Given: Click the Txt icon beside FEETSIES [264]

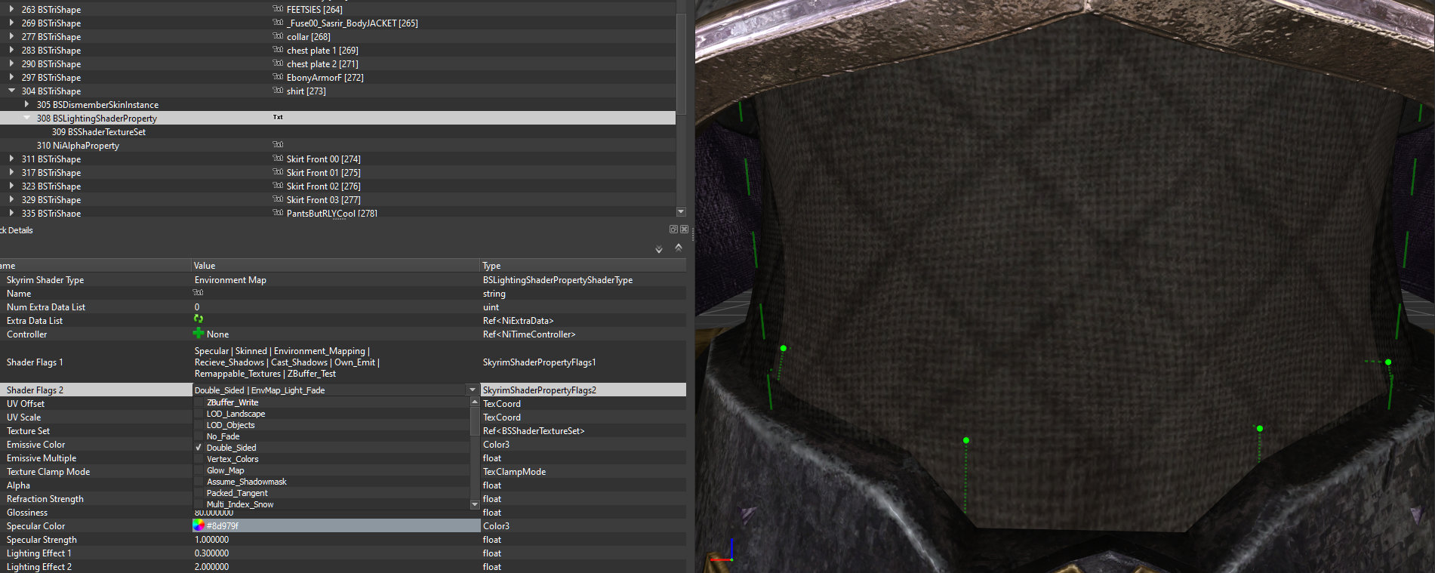Looking at the screenshot, I should click(x=278, y=9).
